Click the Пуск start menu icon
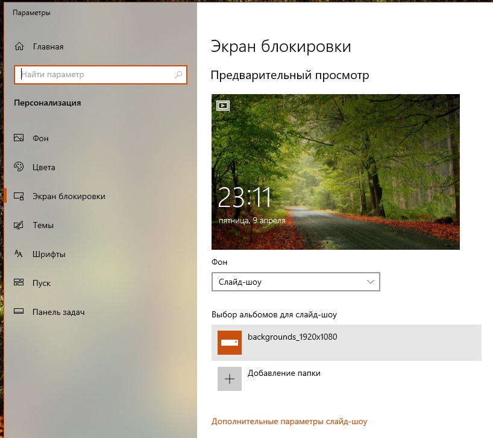493x438 pixels. click(x=19, y=283)
